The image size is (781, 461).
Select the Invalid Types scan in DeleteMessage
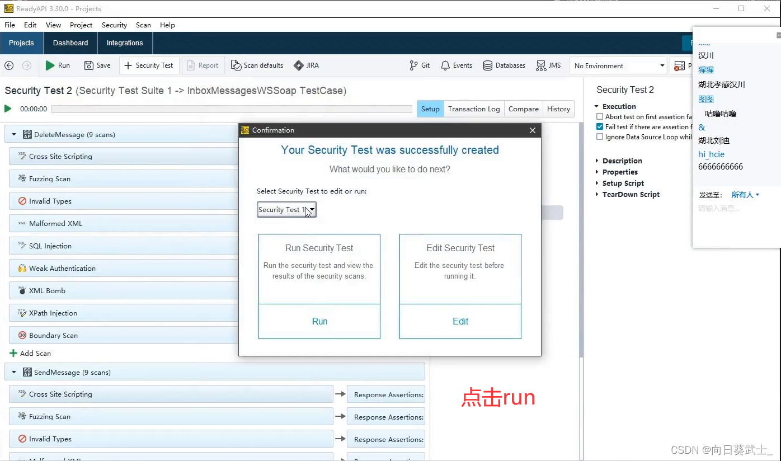click(x=124, y=201)
